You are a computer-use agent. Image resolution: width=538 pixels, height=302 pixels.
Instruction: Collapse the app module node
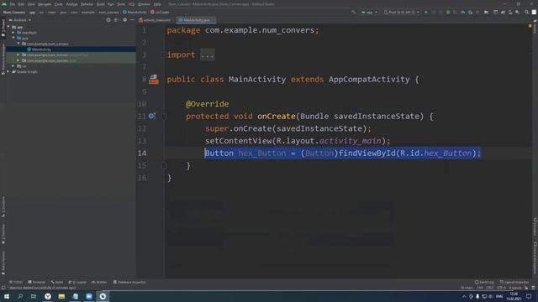(x=8, y=27)
